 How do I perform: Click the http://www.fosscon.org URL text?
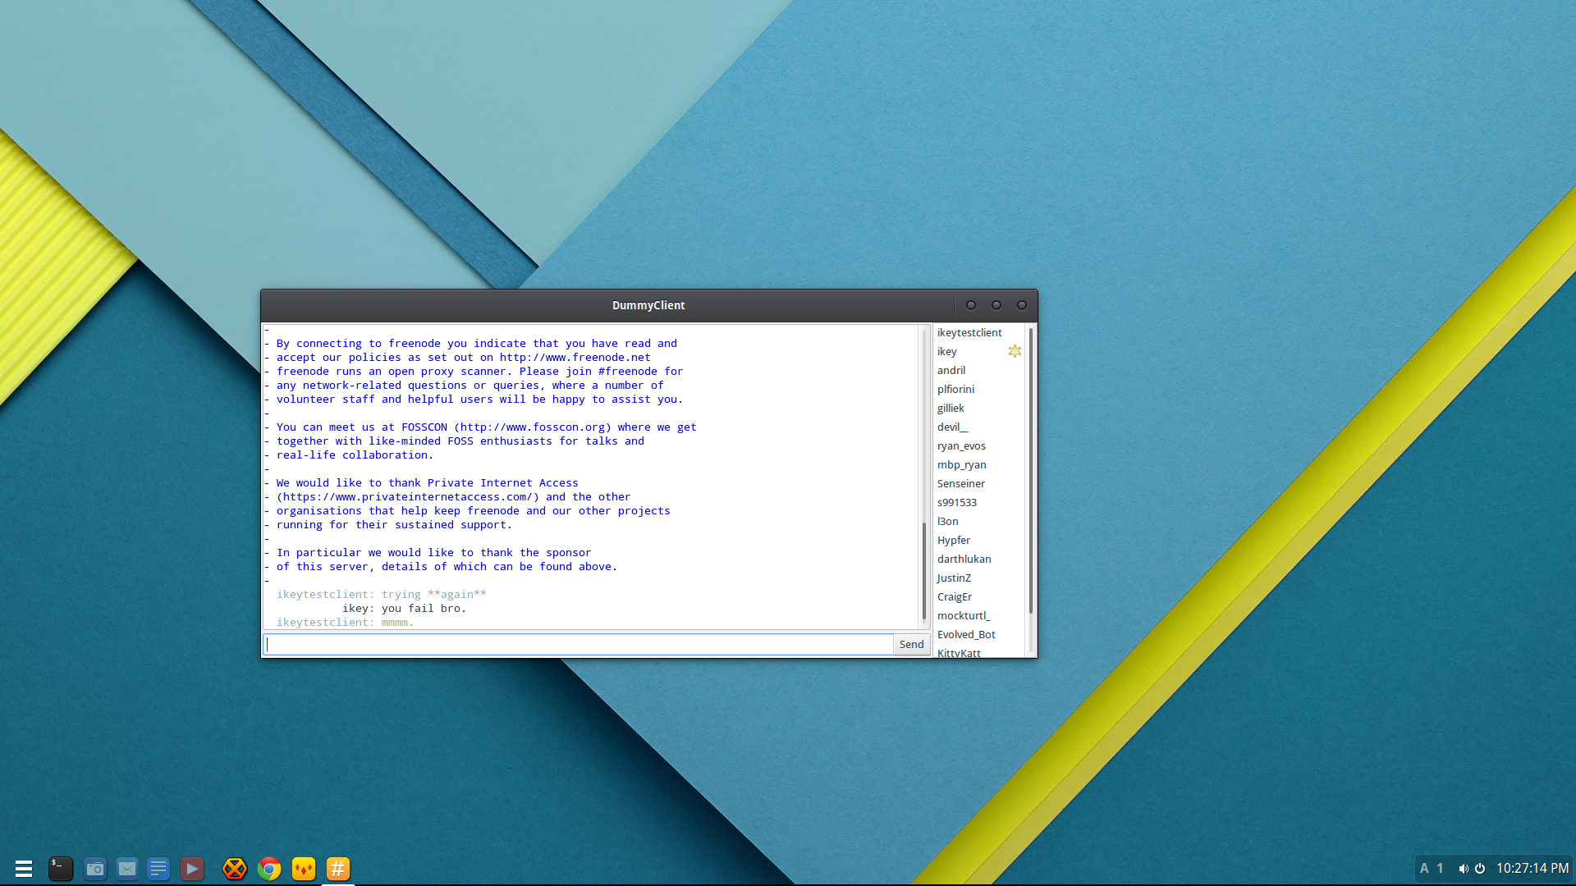533,427
